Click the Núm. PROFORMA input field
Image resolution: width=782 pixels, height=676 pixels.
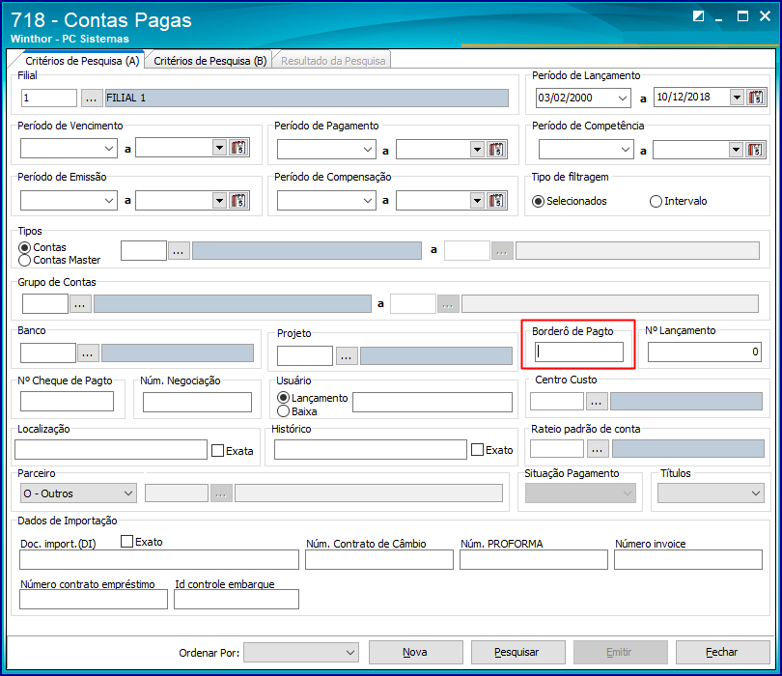(x=534, y=560)
